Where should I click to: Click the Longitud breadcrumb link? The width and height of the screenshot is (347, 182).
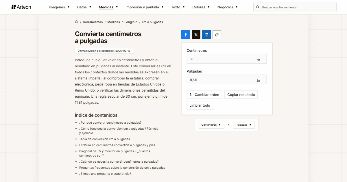pyautogui.click(x=131, y=22)
